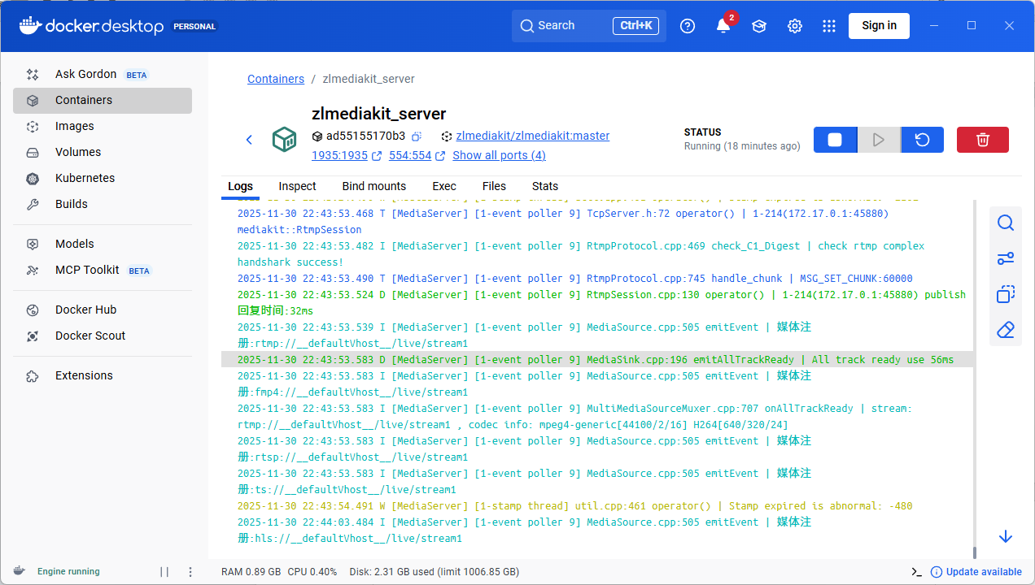Open Docker Desktop settings gear
1035x585 pixels.
(794, 26)
